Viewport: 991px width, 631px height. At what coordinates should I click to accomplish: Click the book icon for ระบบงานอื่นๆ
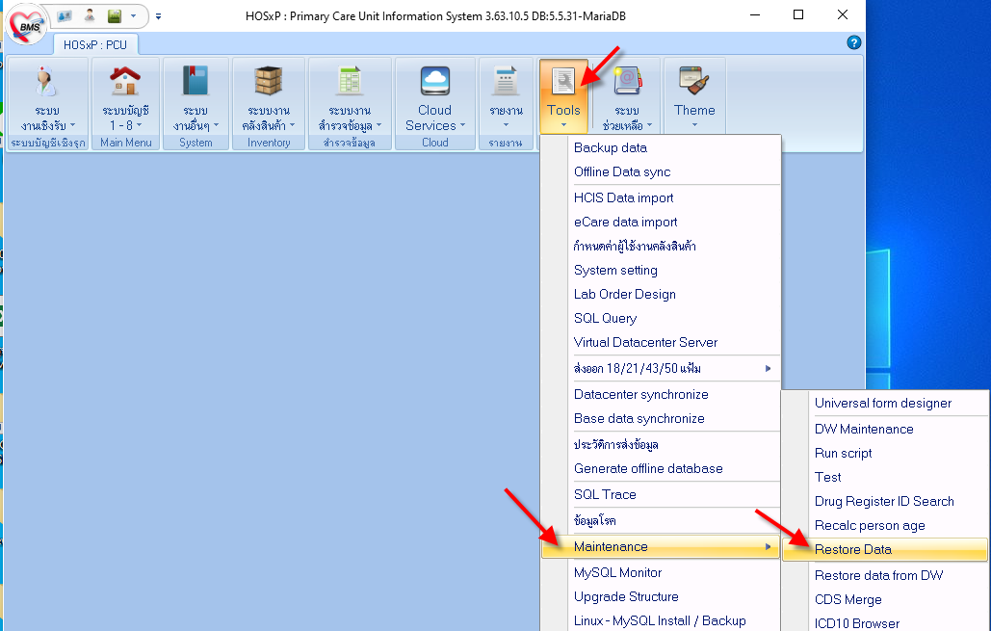pyautogui.click(x=196, y=81)
